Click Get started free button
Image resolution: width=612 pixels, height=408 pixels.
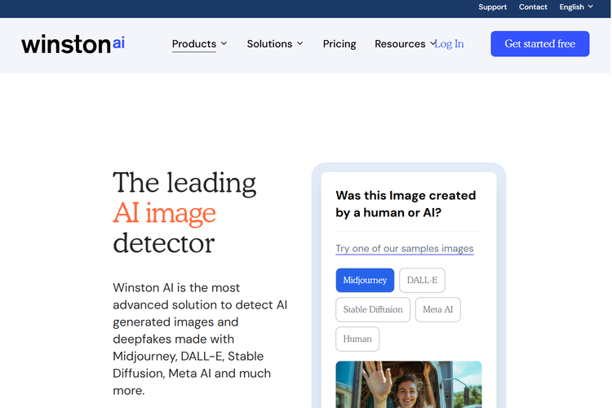click(540, 44)
